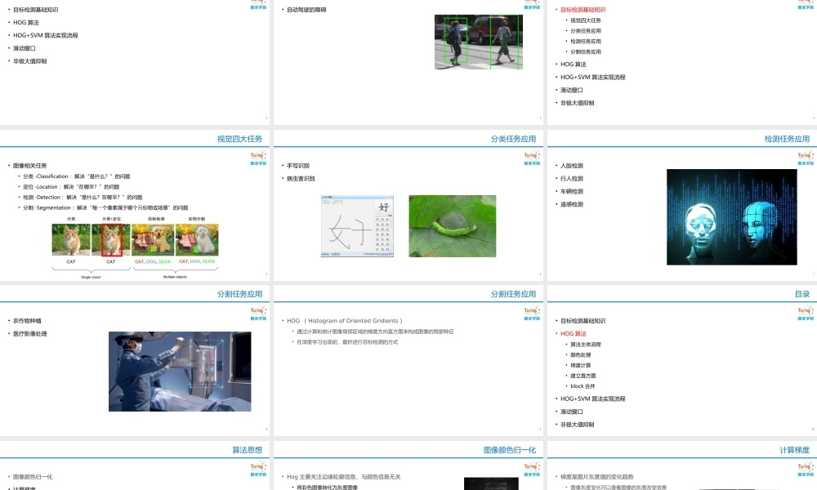
Task: Click the 检测任务应用 slide title
Action: point(787,139)
